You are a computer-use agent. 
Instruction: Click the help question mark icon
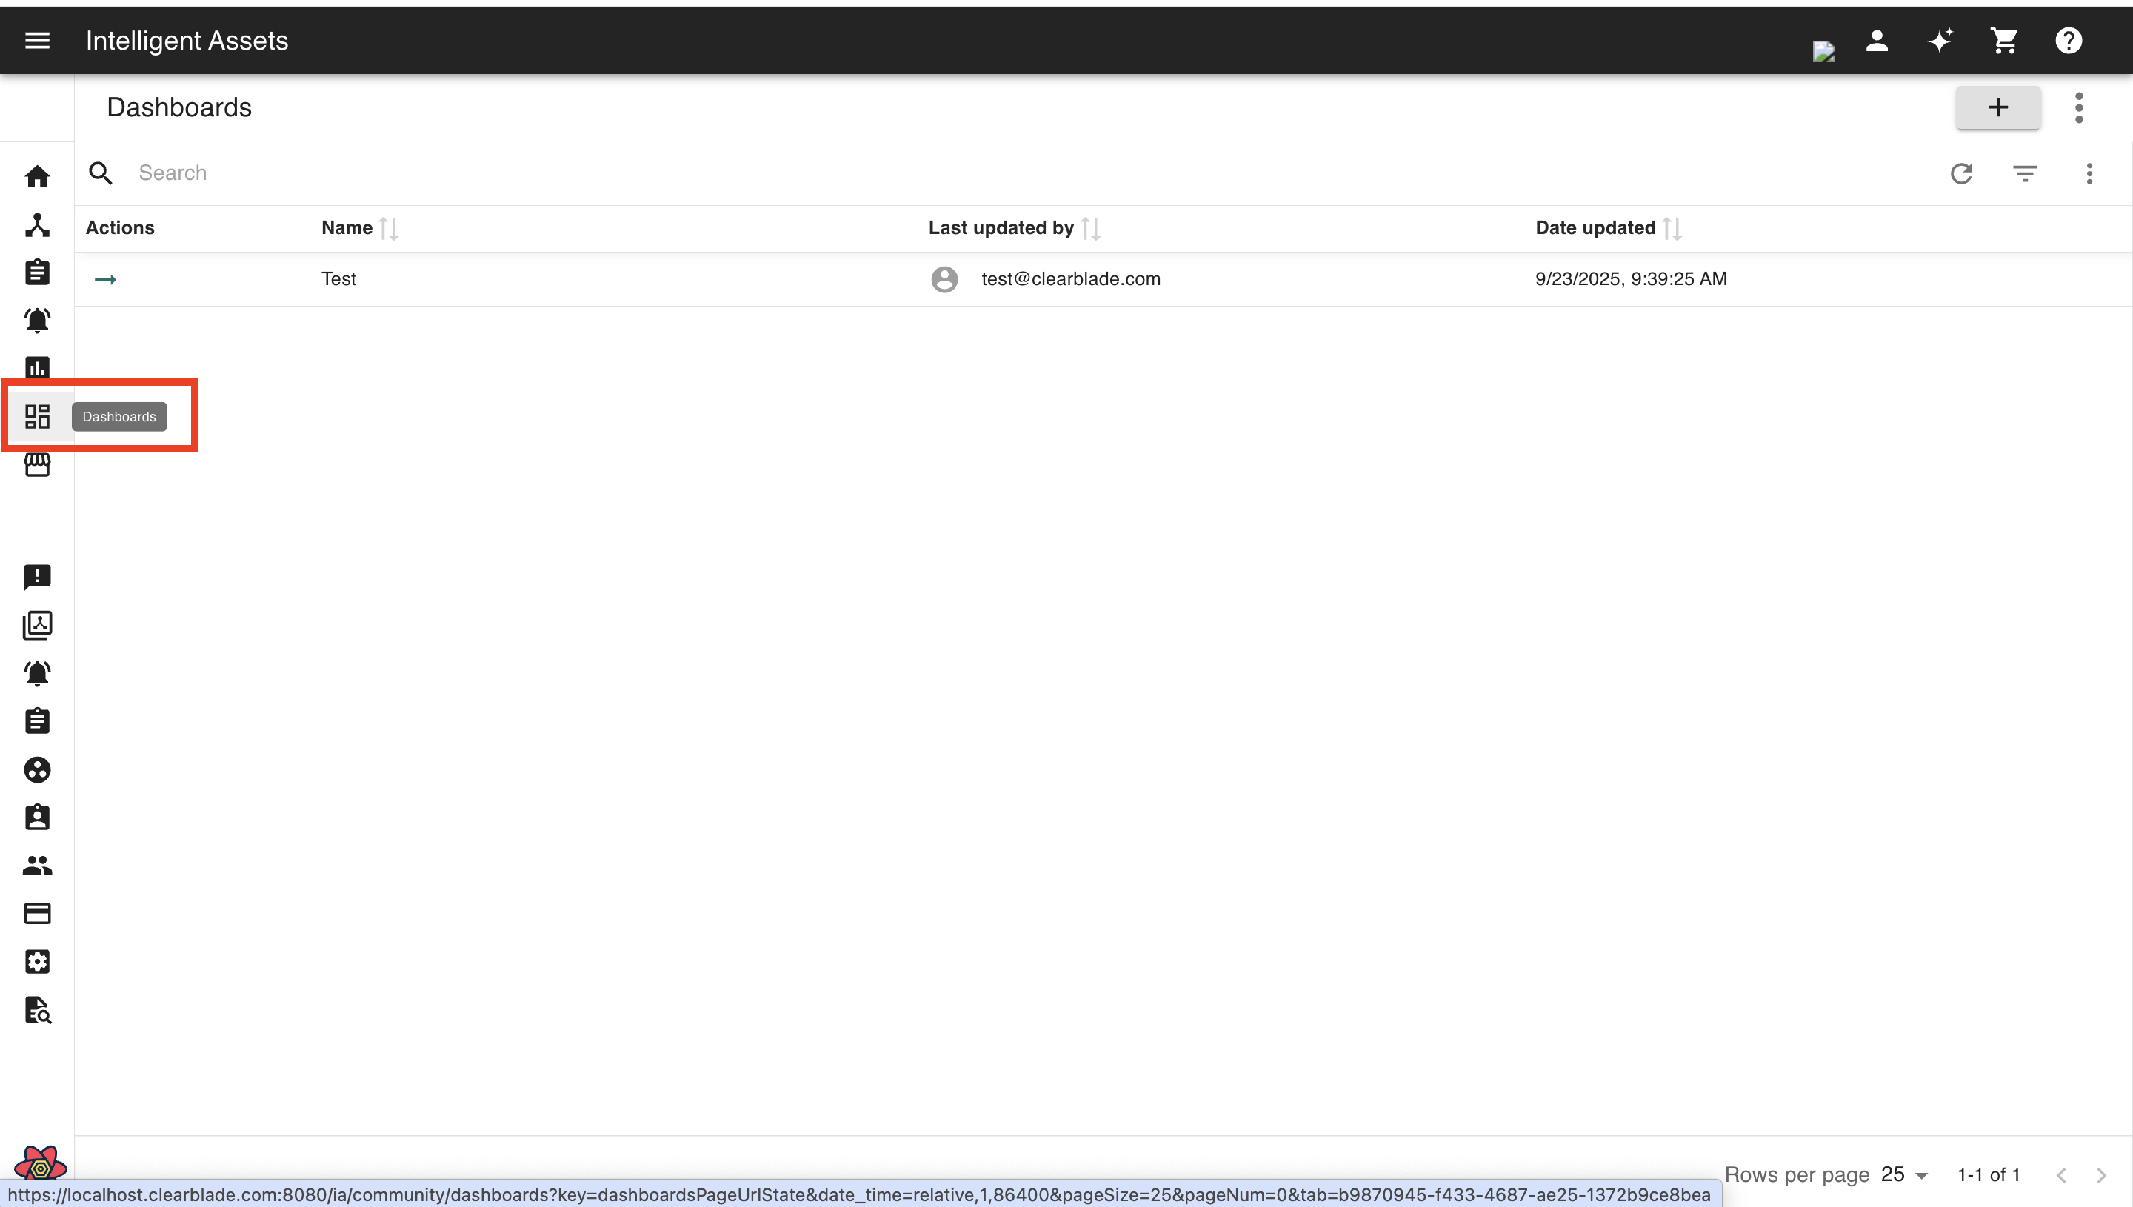coord(2069,41)
